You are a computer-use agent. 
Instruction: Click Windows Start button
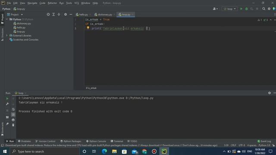5,151
